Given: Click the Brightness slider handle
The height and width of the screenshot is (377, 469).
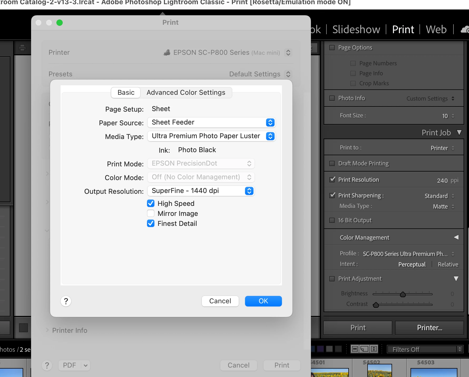Looking at the screenshot, I should click(x=403, y=294).
